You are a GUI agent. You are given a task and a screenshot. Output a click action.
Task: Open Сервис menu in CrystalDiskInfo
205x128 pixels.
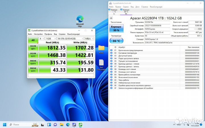point(126,7)
